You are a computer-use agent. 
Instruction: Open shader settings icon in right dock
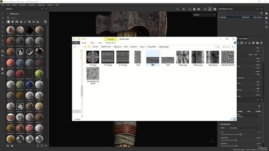[266, 18]
